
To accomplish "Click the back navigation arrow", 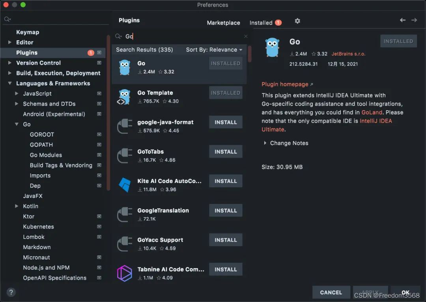I will tap(403, 20).
